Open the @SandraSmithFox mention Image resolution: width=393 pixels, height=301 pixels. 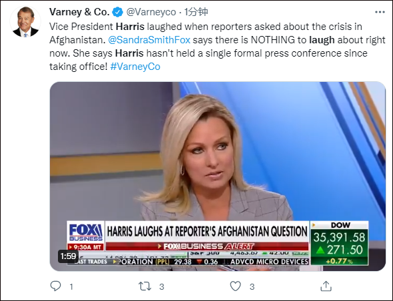[x=149, y=40]
